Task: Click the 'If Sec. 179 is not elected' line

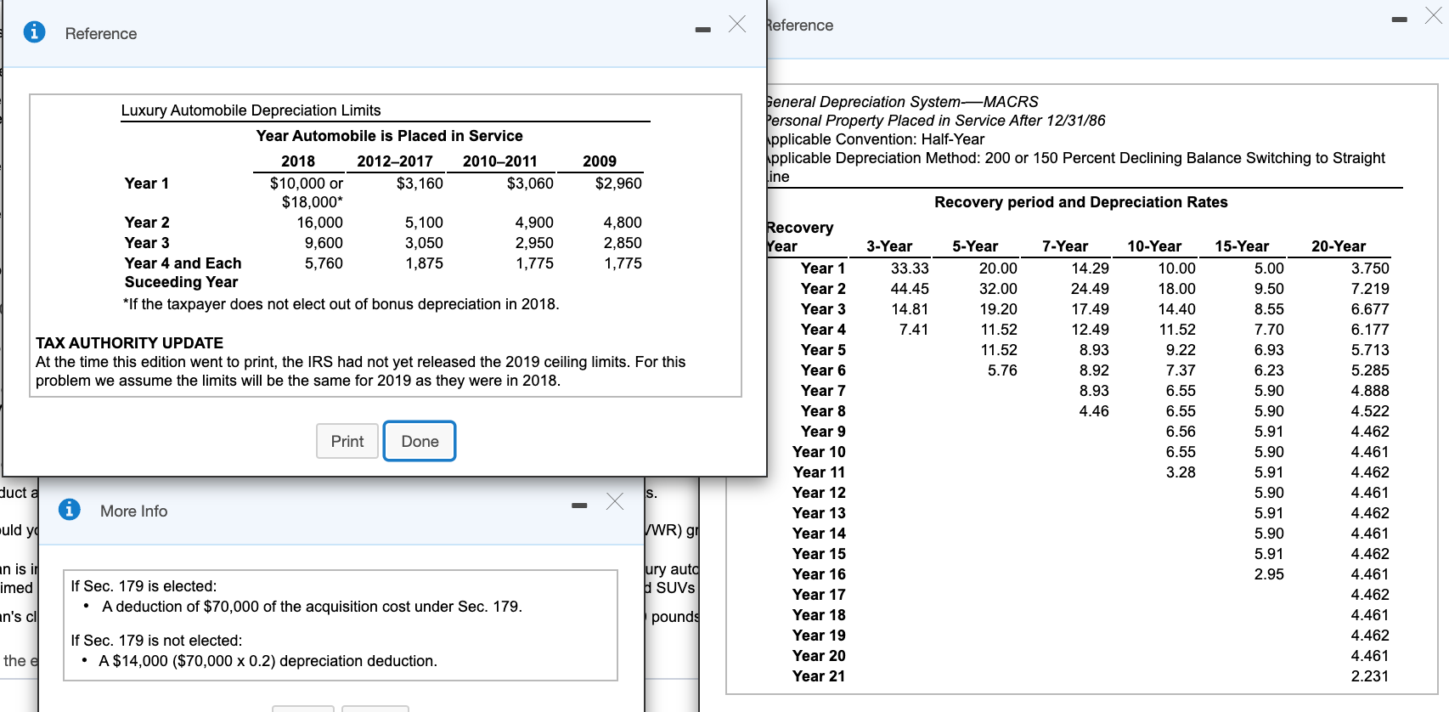Action: (156, 641)
